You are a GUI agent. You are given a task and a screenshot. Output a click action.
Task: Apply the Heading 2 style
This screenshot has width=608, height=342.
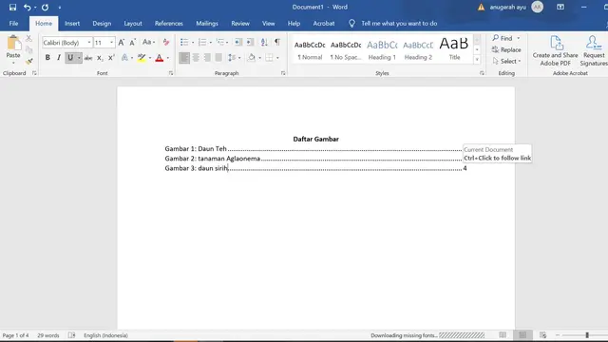418,49
